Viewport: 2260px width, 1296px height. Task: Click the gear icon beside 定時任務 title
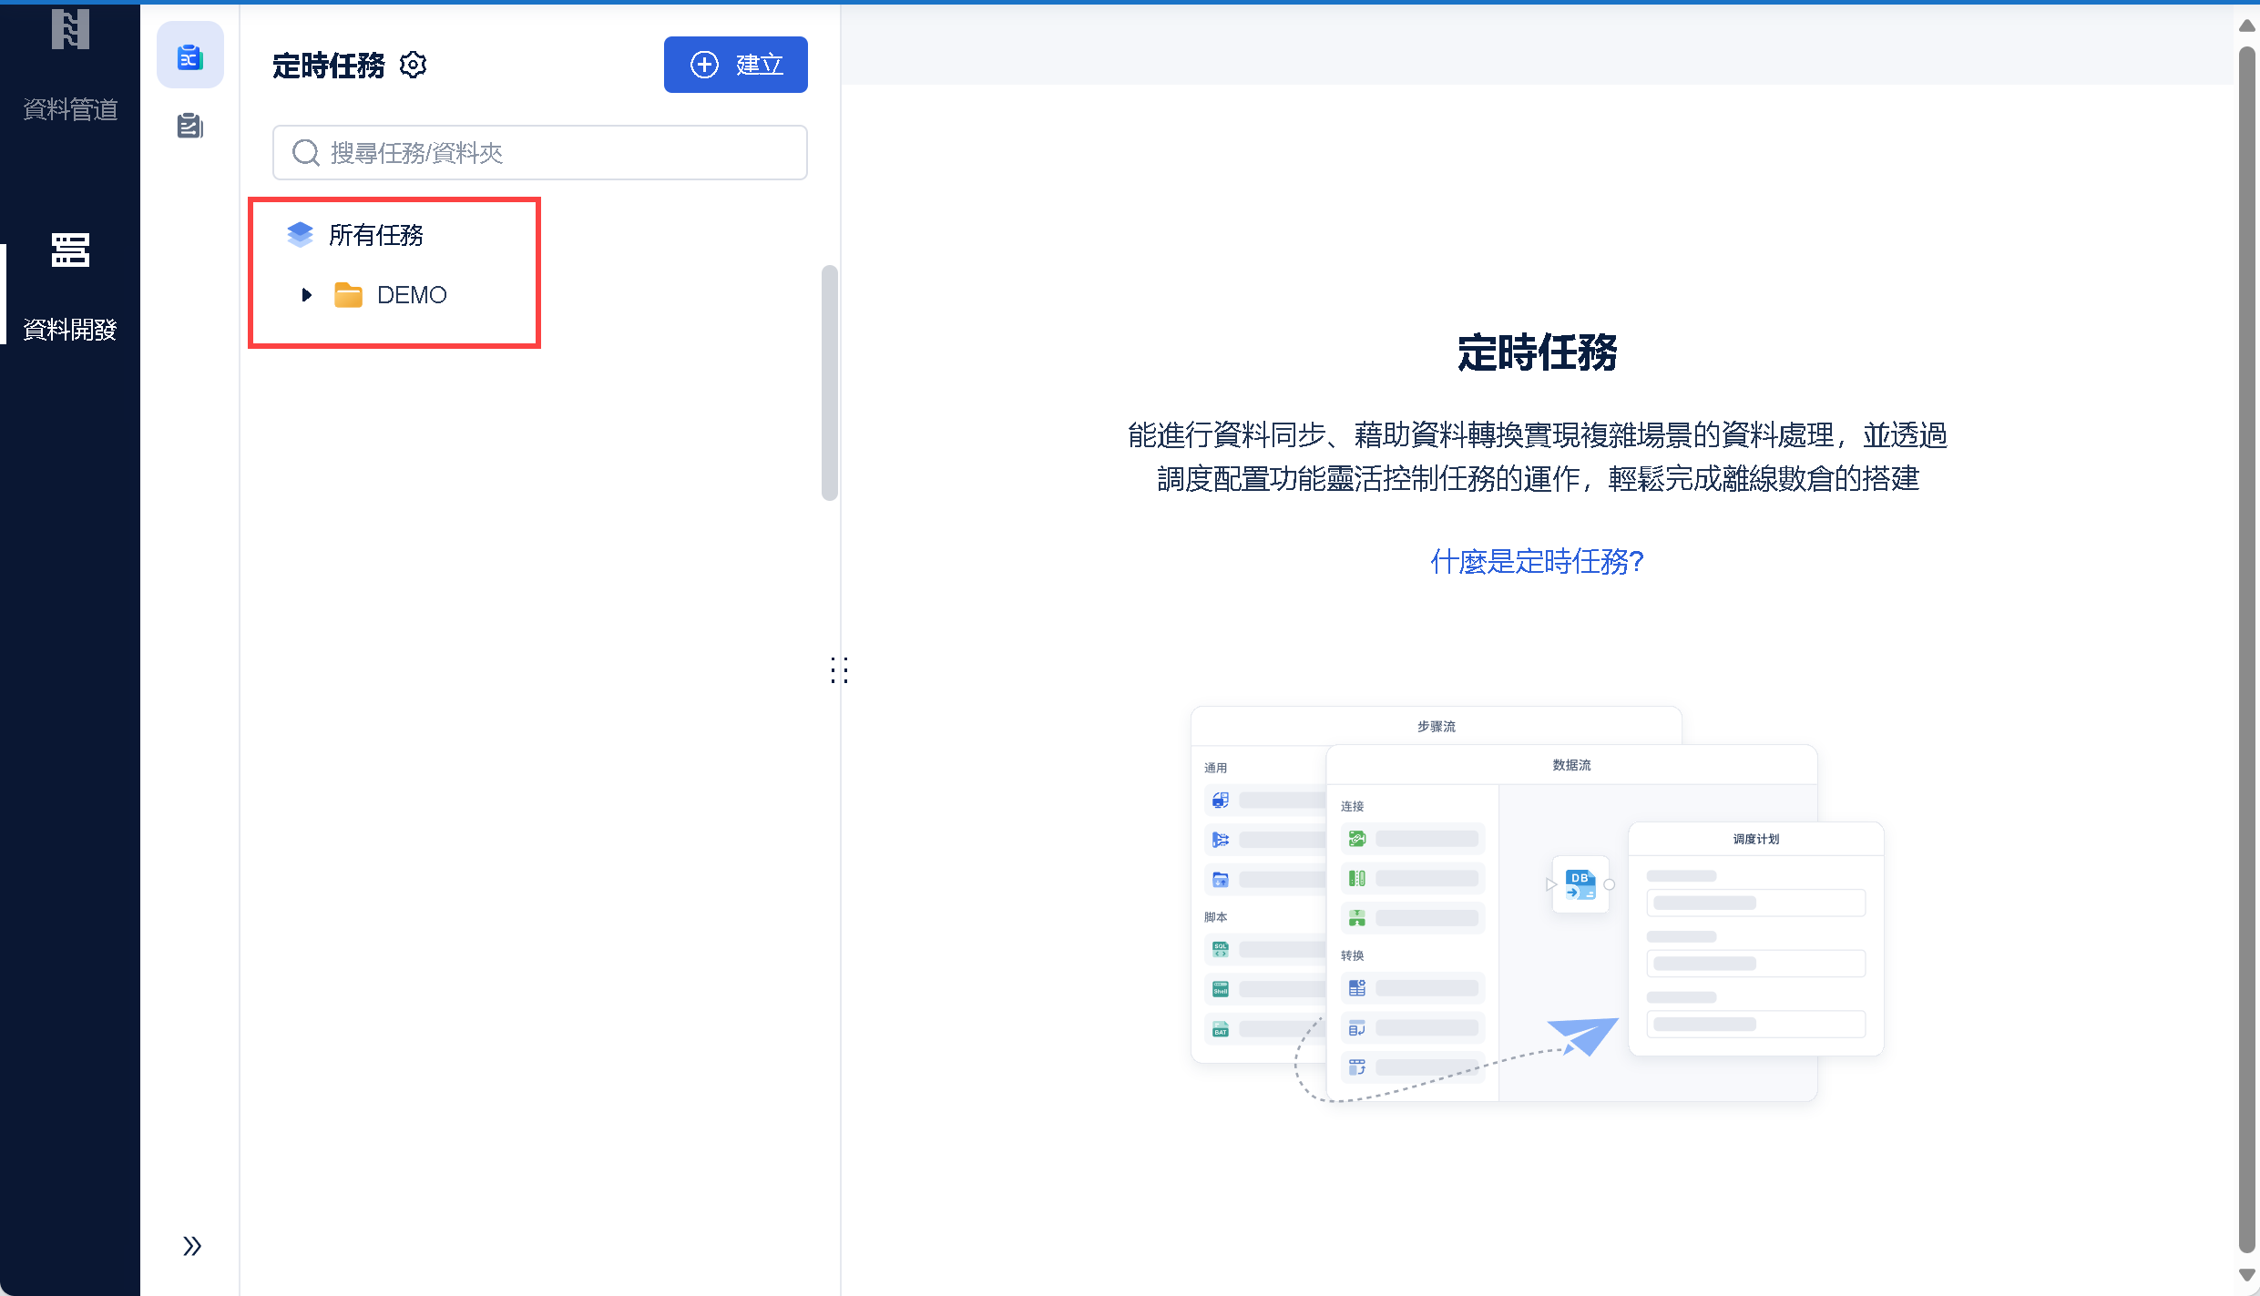pos(413,65)
